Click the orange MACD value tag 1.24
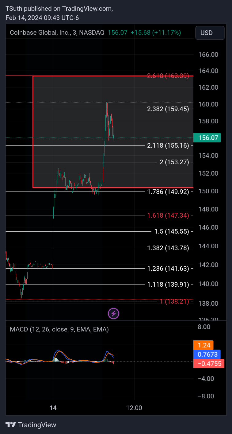Screen dimensions: 232x434 coord(203,345)
